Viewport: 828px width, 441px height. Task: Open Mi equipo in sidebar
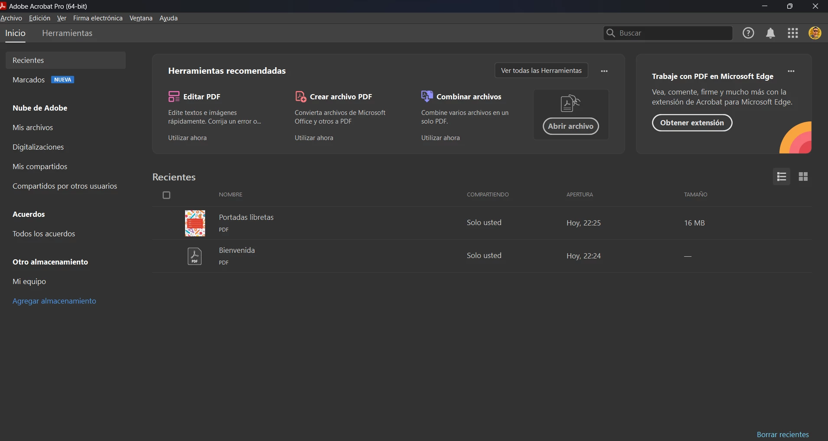pos(29,281)
